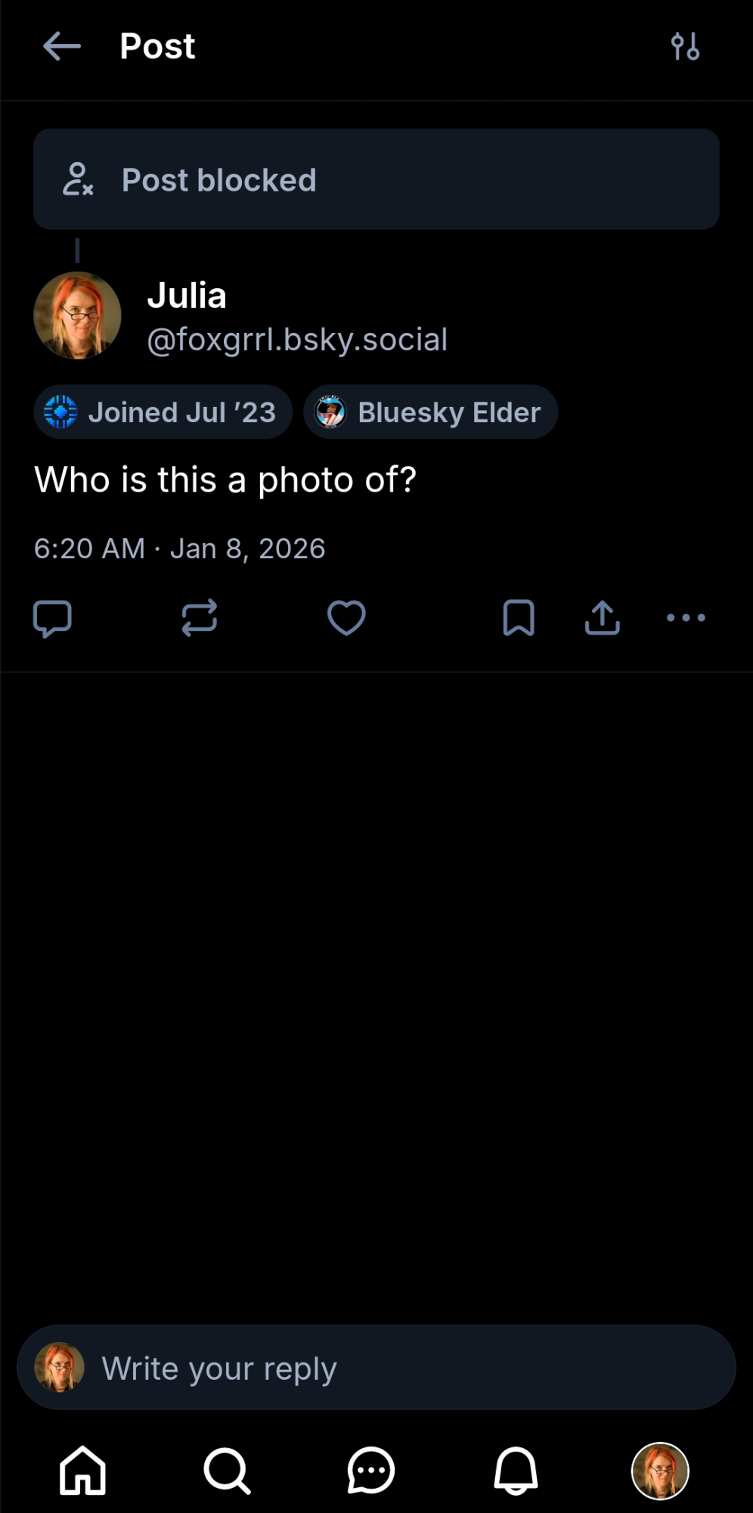Open my profile from bottom navigation
Screen dimensions: 753x1513
point(660,1471)
